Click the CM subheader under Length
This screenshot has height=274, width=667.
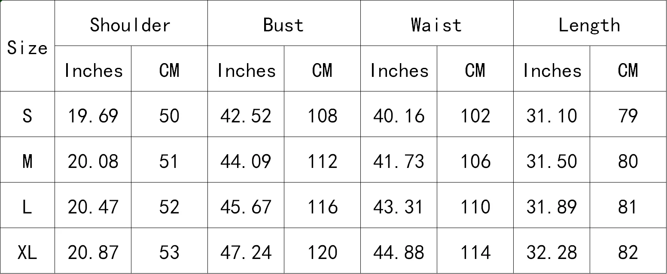pyautogui.click(x=628, y=69)
